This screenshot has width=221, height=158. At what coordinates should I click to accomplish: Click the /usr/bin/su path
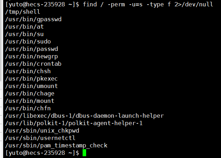click(x=24, y=34)
